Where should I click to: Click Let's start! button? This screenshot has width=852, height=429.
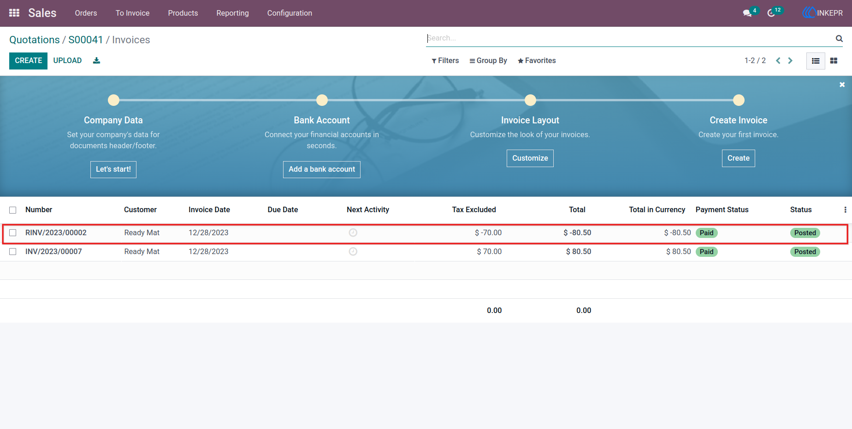click(113, 169)
